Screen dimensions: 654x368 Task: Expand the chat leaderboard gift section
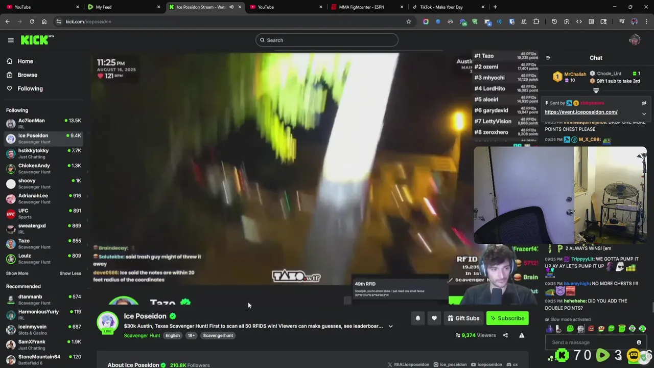(x=596, y=90)
